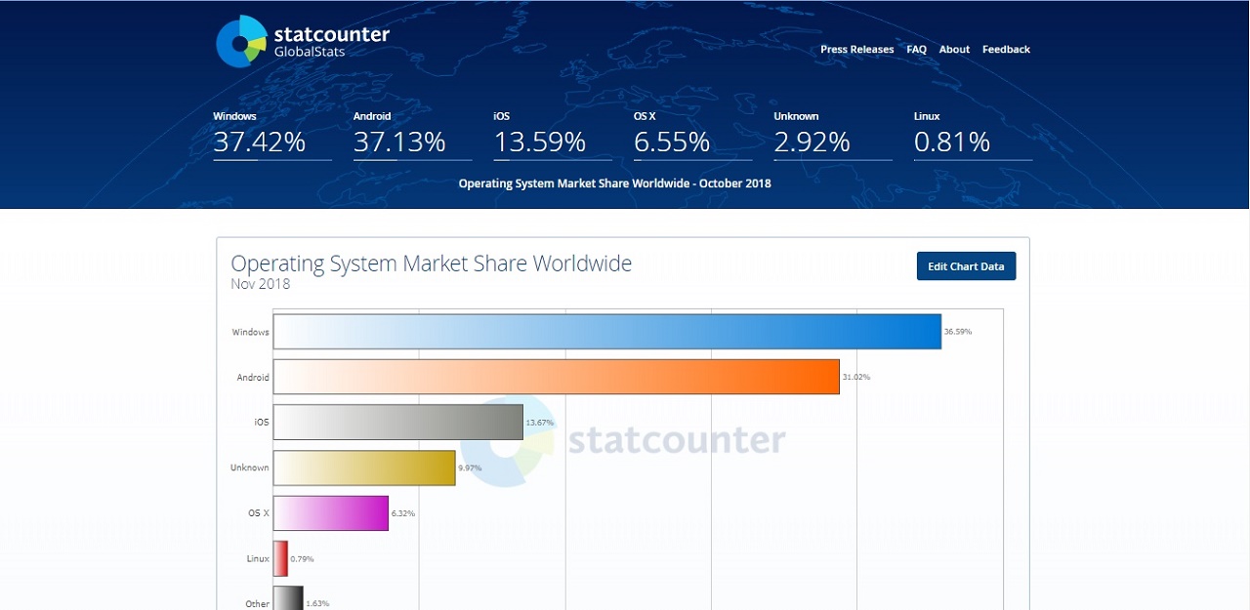Select the Unknown 2.92% header stat

(x=832, y=134)
